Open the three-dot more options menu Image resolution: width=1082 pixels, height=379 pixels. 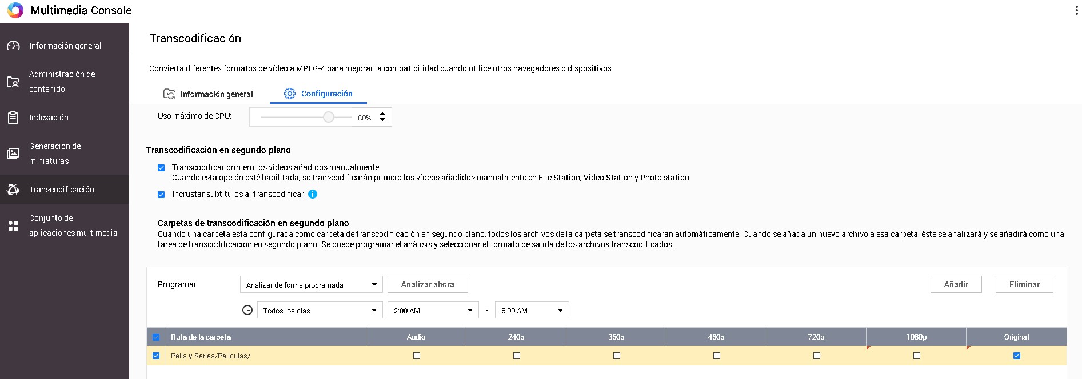(x=1076, y=11)
